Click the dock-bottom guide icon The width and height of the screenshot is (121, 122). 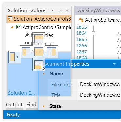(39, 65)
